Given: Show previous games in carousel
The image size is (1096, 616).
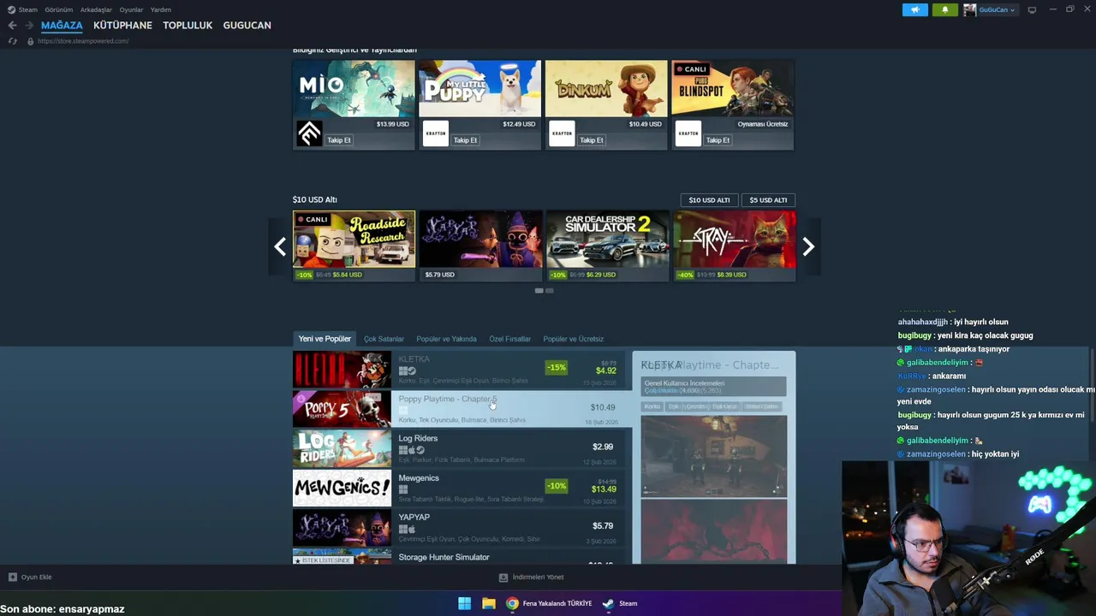Looking at the screenshot, I should tap(279, 246).
